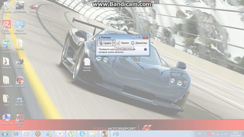The image size is (244, 137).
Task: Launch the Bandicam desktop shortcut
Action: pos(20,82)
